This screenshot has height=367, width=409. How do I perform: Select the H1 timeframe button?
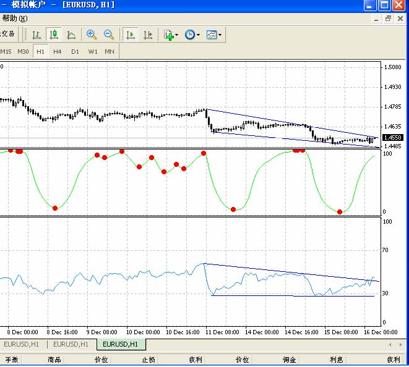coord(40,51)
